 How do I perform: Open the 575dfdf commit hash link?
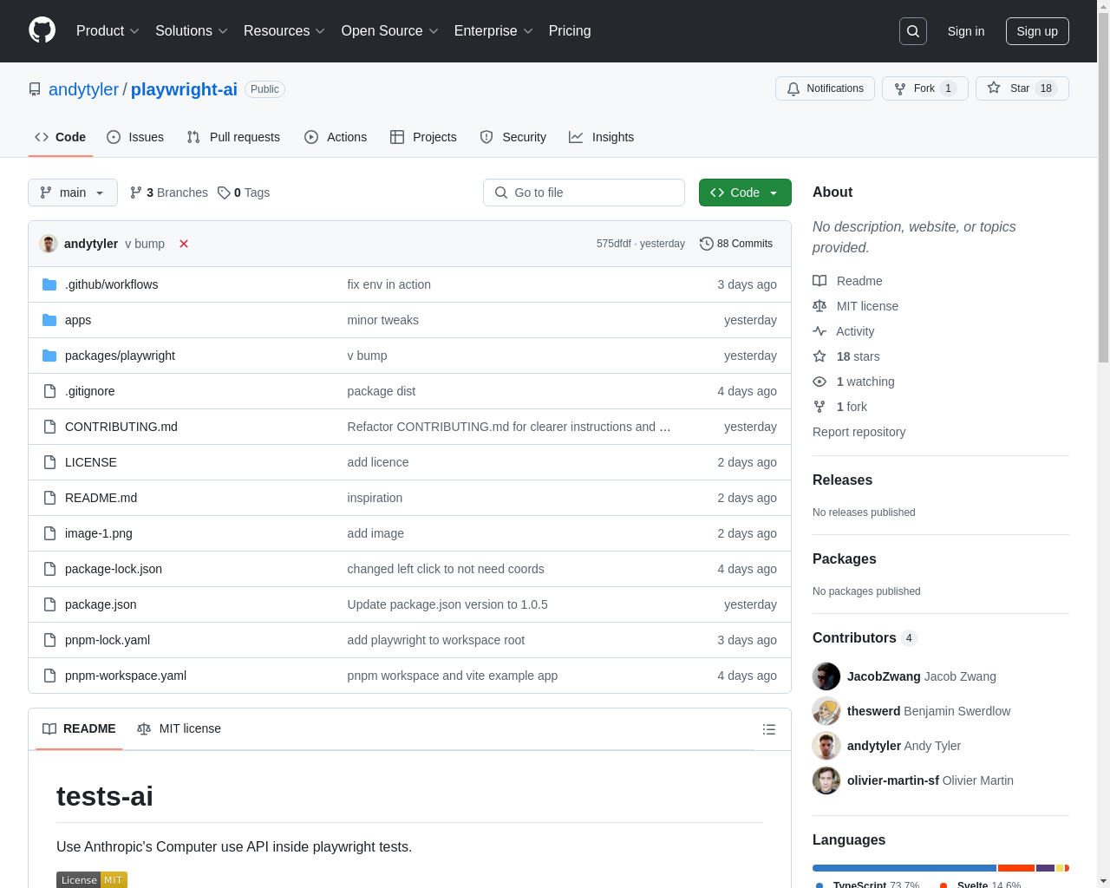[x=613, y=244]
